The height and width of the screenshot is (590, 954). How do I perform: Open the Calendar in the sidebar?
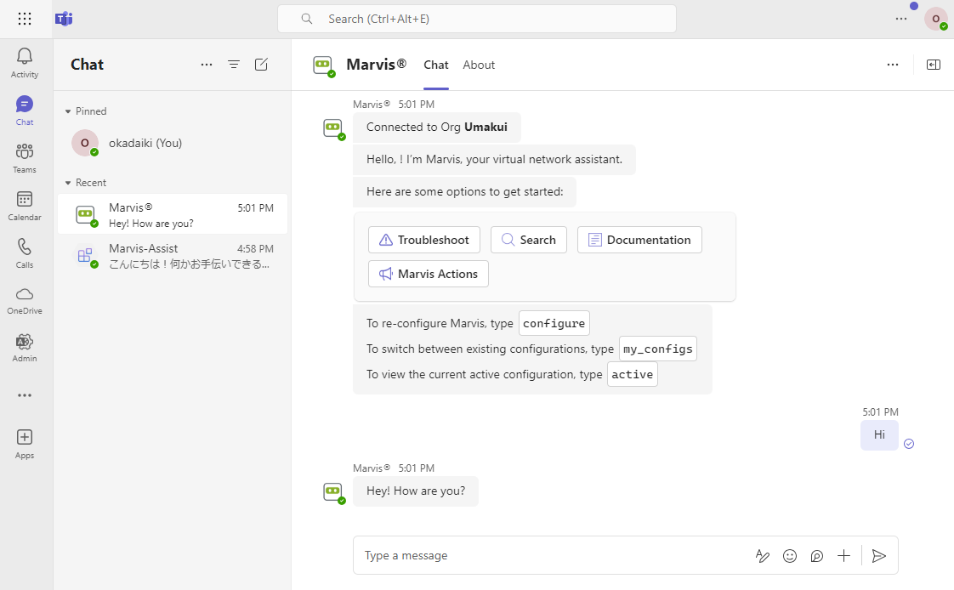click(25, 205)
